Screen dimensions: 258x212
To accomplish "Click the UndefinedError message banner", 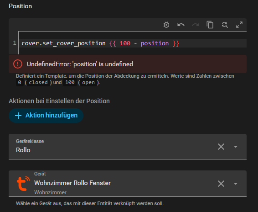I will click(x=128, y=64).
